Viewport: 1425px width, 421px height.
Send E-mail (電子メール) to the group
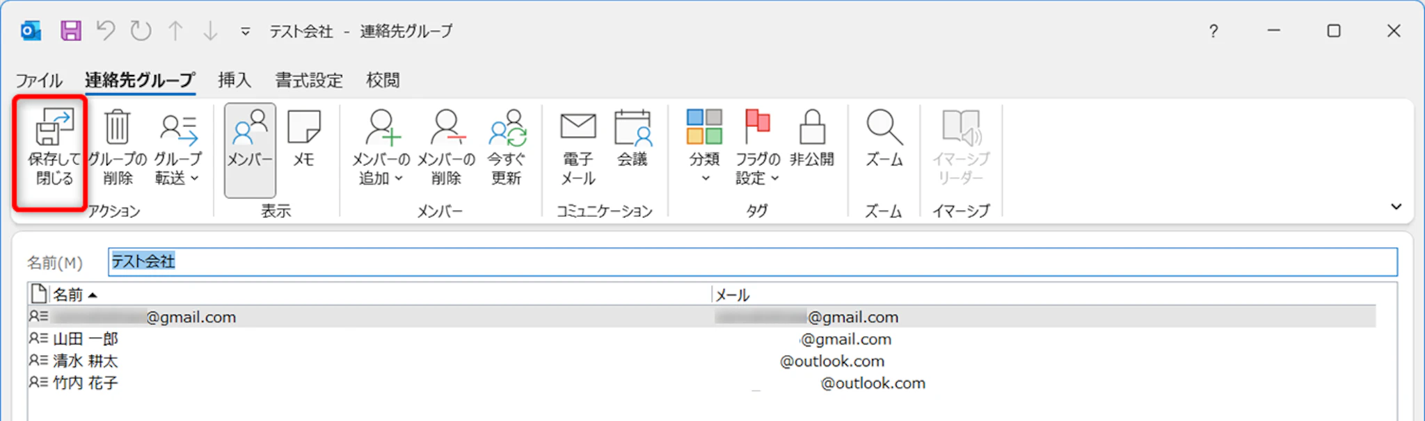pos(578,147)
